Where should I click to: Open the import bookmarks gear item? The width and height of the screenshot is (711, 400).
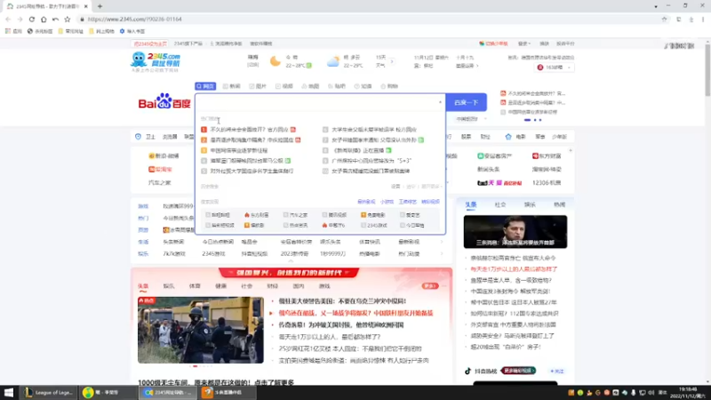132,31
